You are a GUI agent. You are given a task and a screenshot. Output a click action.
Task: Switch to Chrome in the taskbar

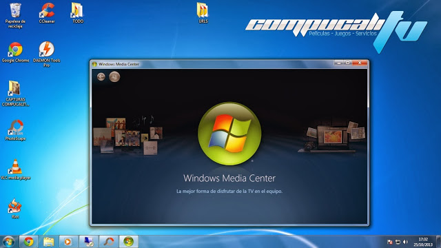28,242
